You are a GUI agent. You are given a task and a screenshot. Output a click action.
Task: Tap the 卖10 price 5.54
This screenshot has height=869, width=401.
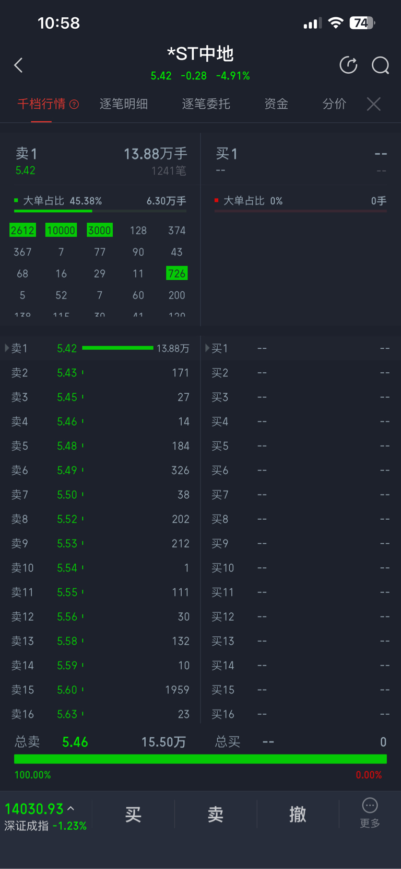[67, 568]
